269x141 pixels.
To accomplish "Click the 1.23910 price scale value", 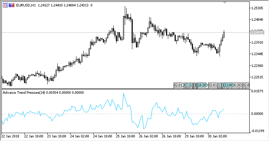I will coord(257,43).
